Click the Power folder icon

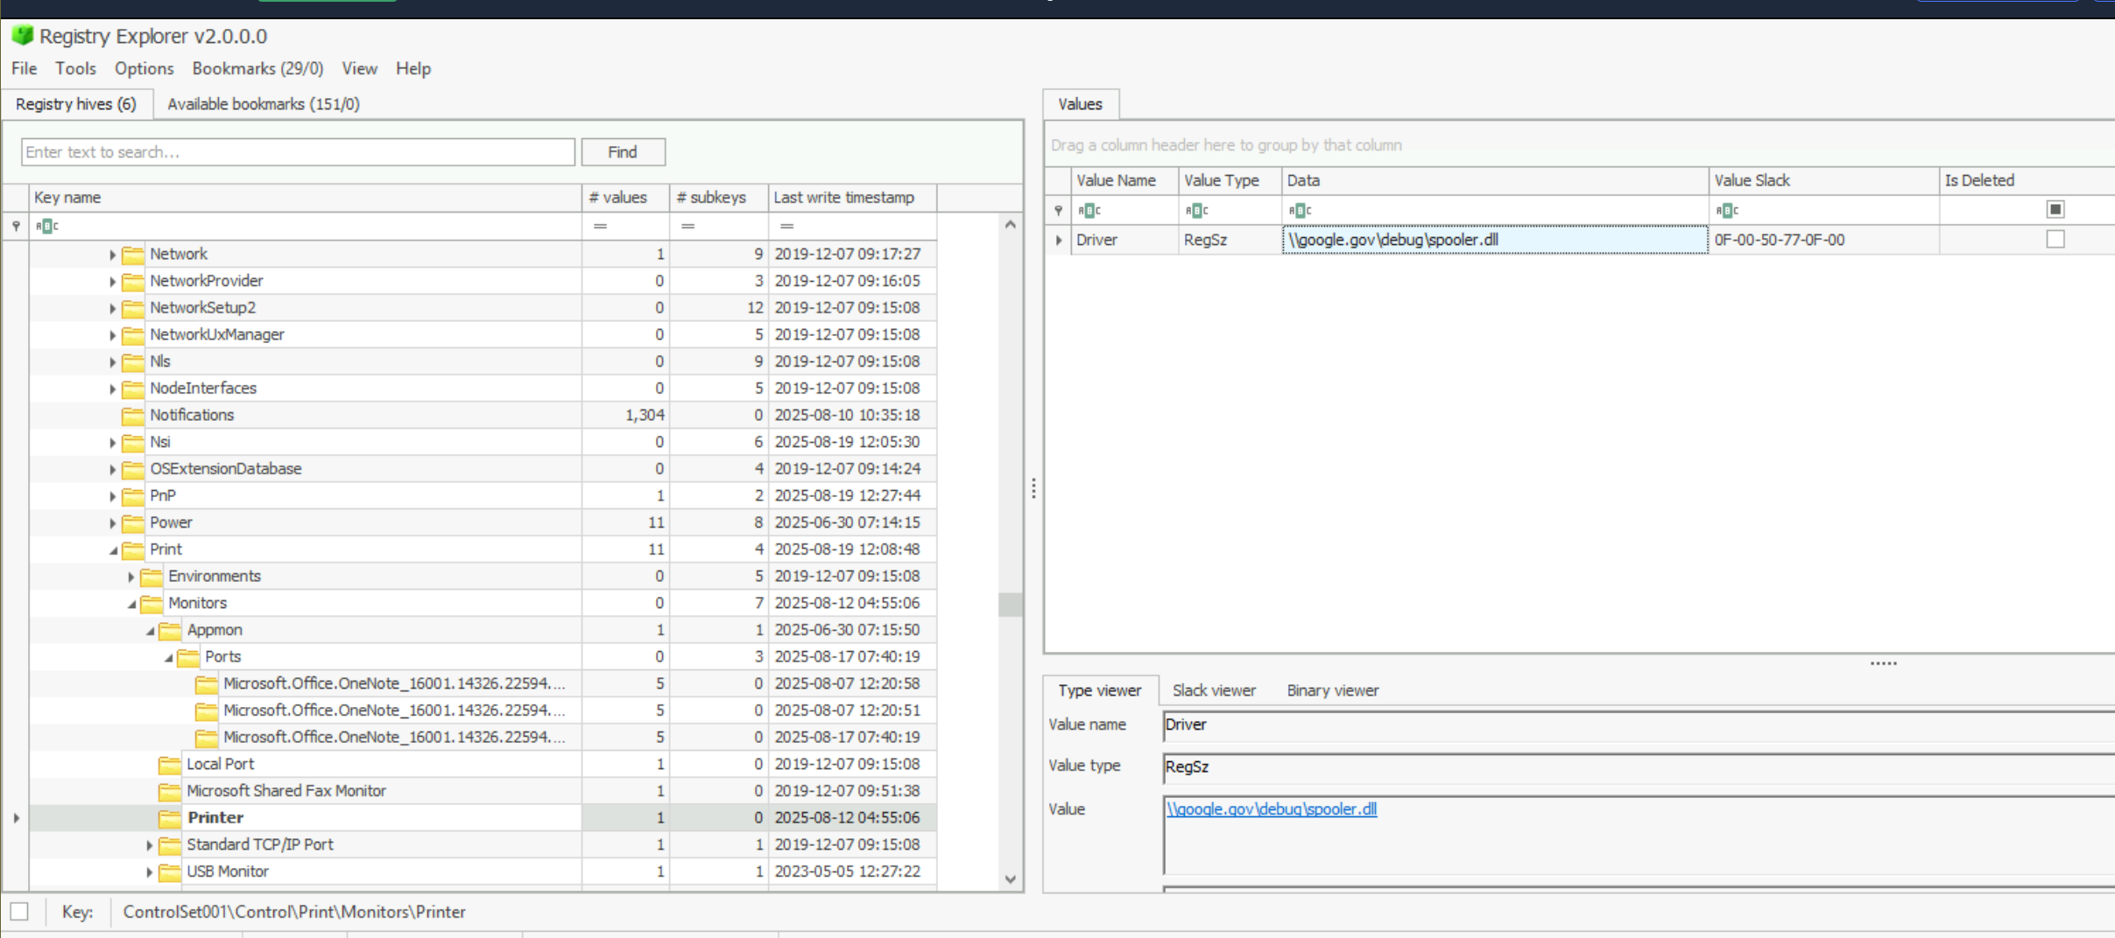point(133,523)
